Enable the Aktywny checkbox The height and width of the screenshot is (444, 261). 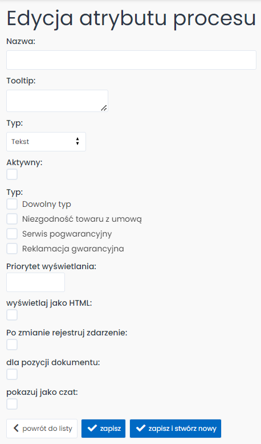pos(12,174)
